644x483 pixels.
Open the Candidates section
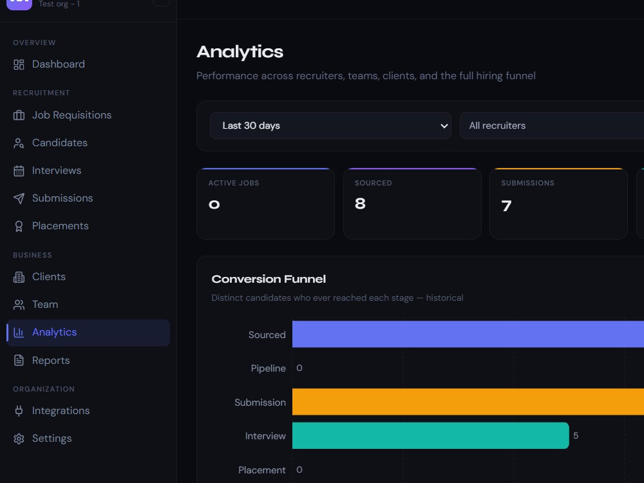tap(88, 143)
